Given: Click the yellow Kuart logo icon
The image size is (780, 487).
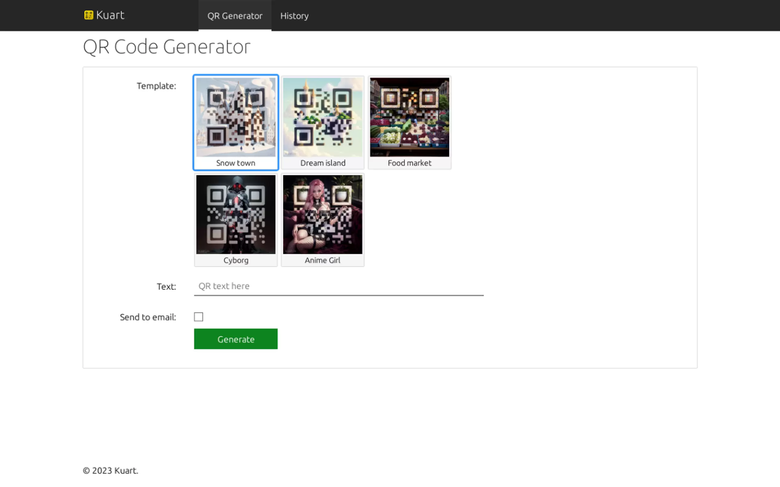Looking at the screenshot, I should 88,15.
